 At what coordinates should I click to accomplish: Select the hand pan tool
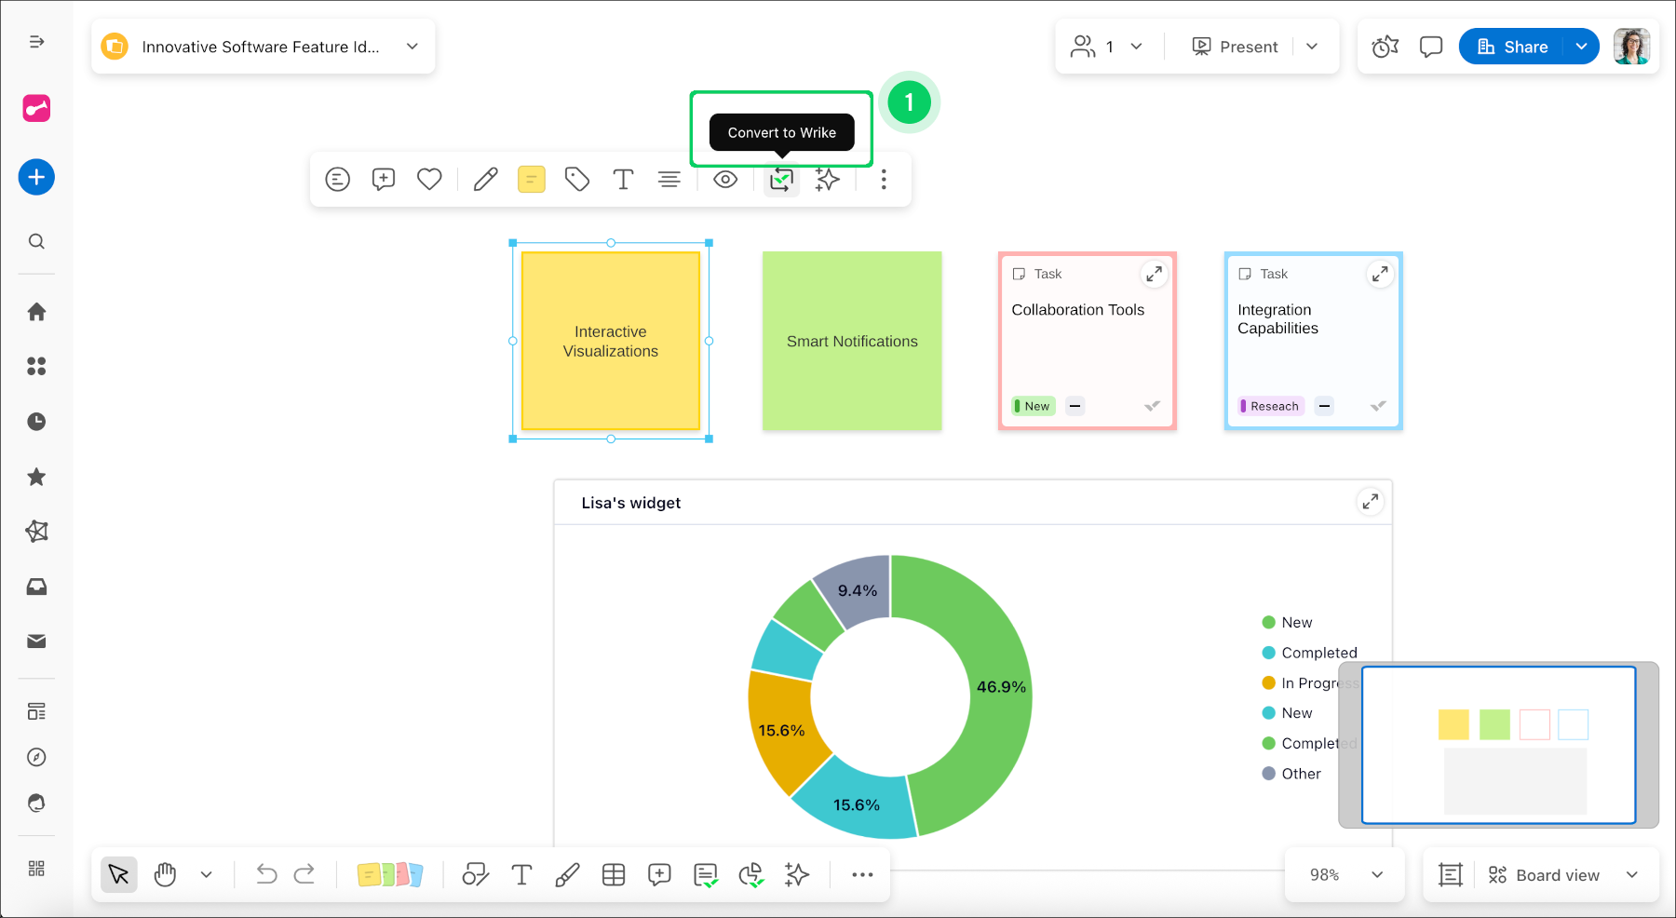(x=166, y=875)
